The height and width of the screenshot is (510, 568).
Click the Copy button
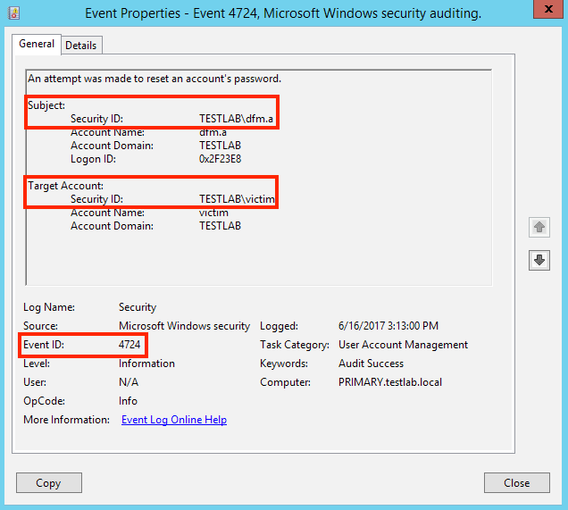click(49, 483)
